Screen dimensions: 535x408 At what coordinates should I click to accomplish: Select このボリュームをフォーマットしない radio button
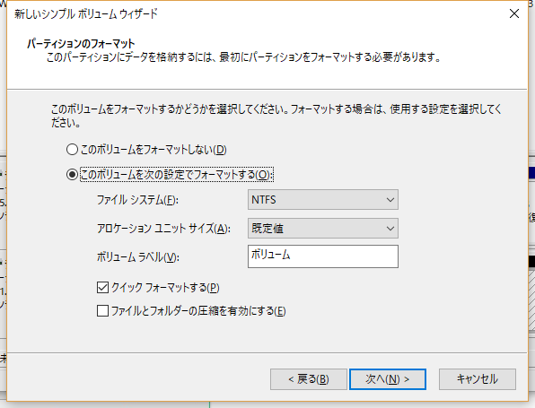point(72,149)
